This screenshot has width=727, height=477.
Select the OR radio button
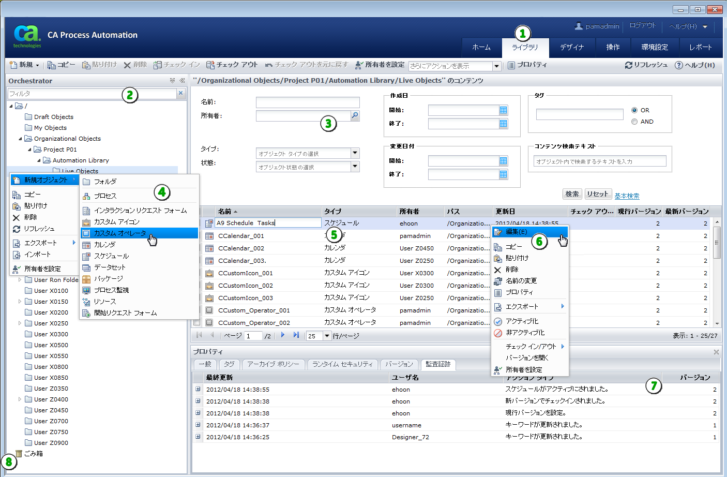(634, 110)
